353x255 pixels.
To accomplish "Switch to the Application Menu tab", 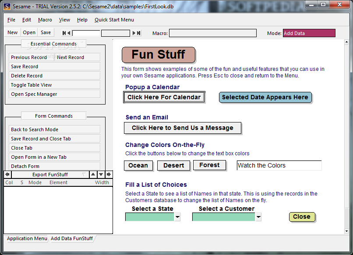I will click(27, 238).
